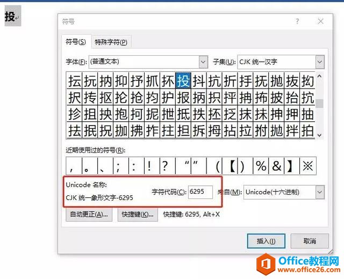This screenshot has width=344, height=279.
Task: Choose the left parenthesis recent symbol
Action: (x=214, y=166)
